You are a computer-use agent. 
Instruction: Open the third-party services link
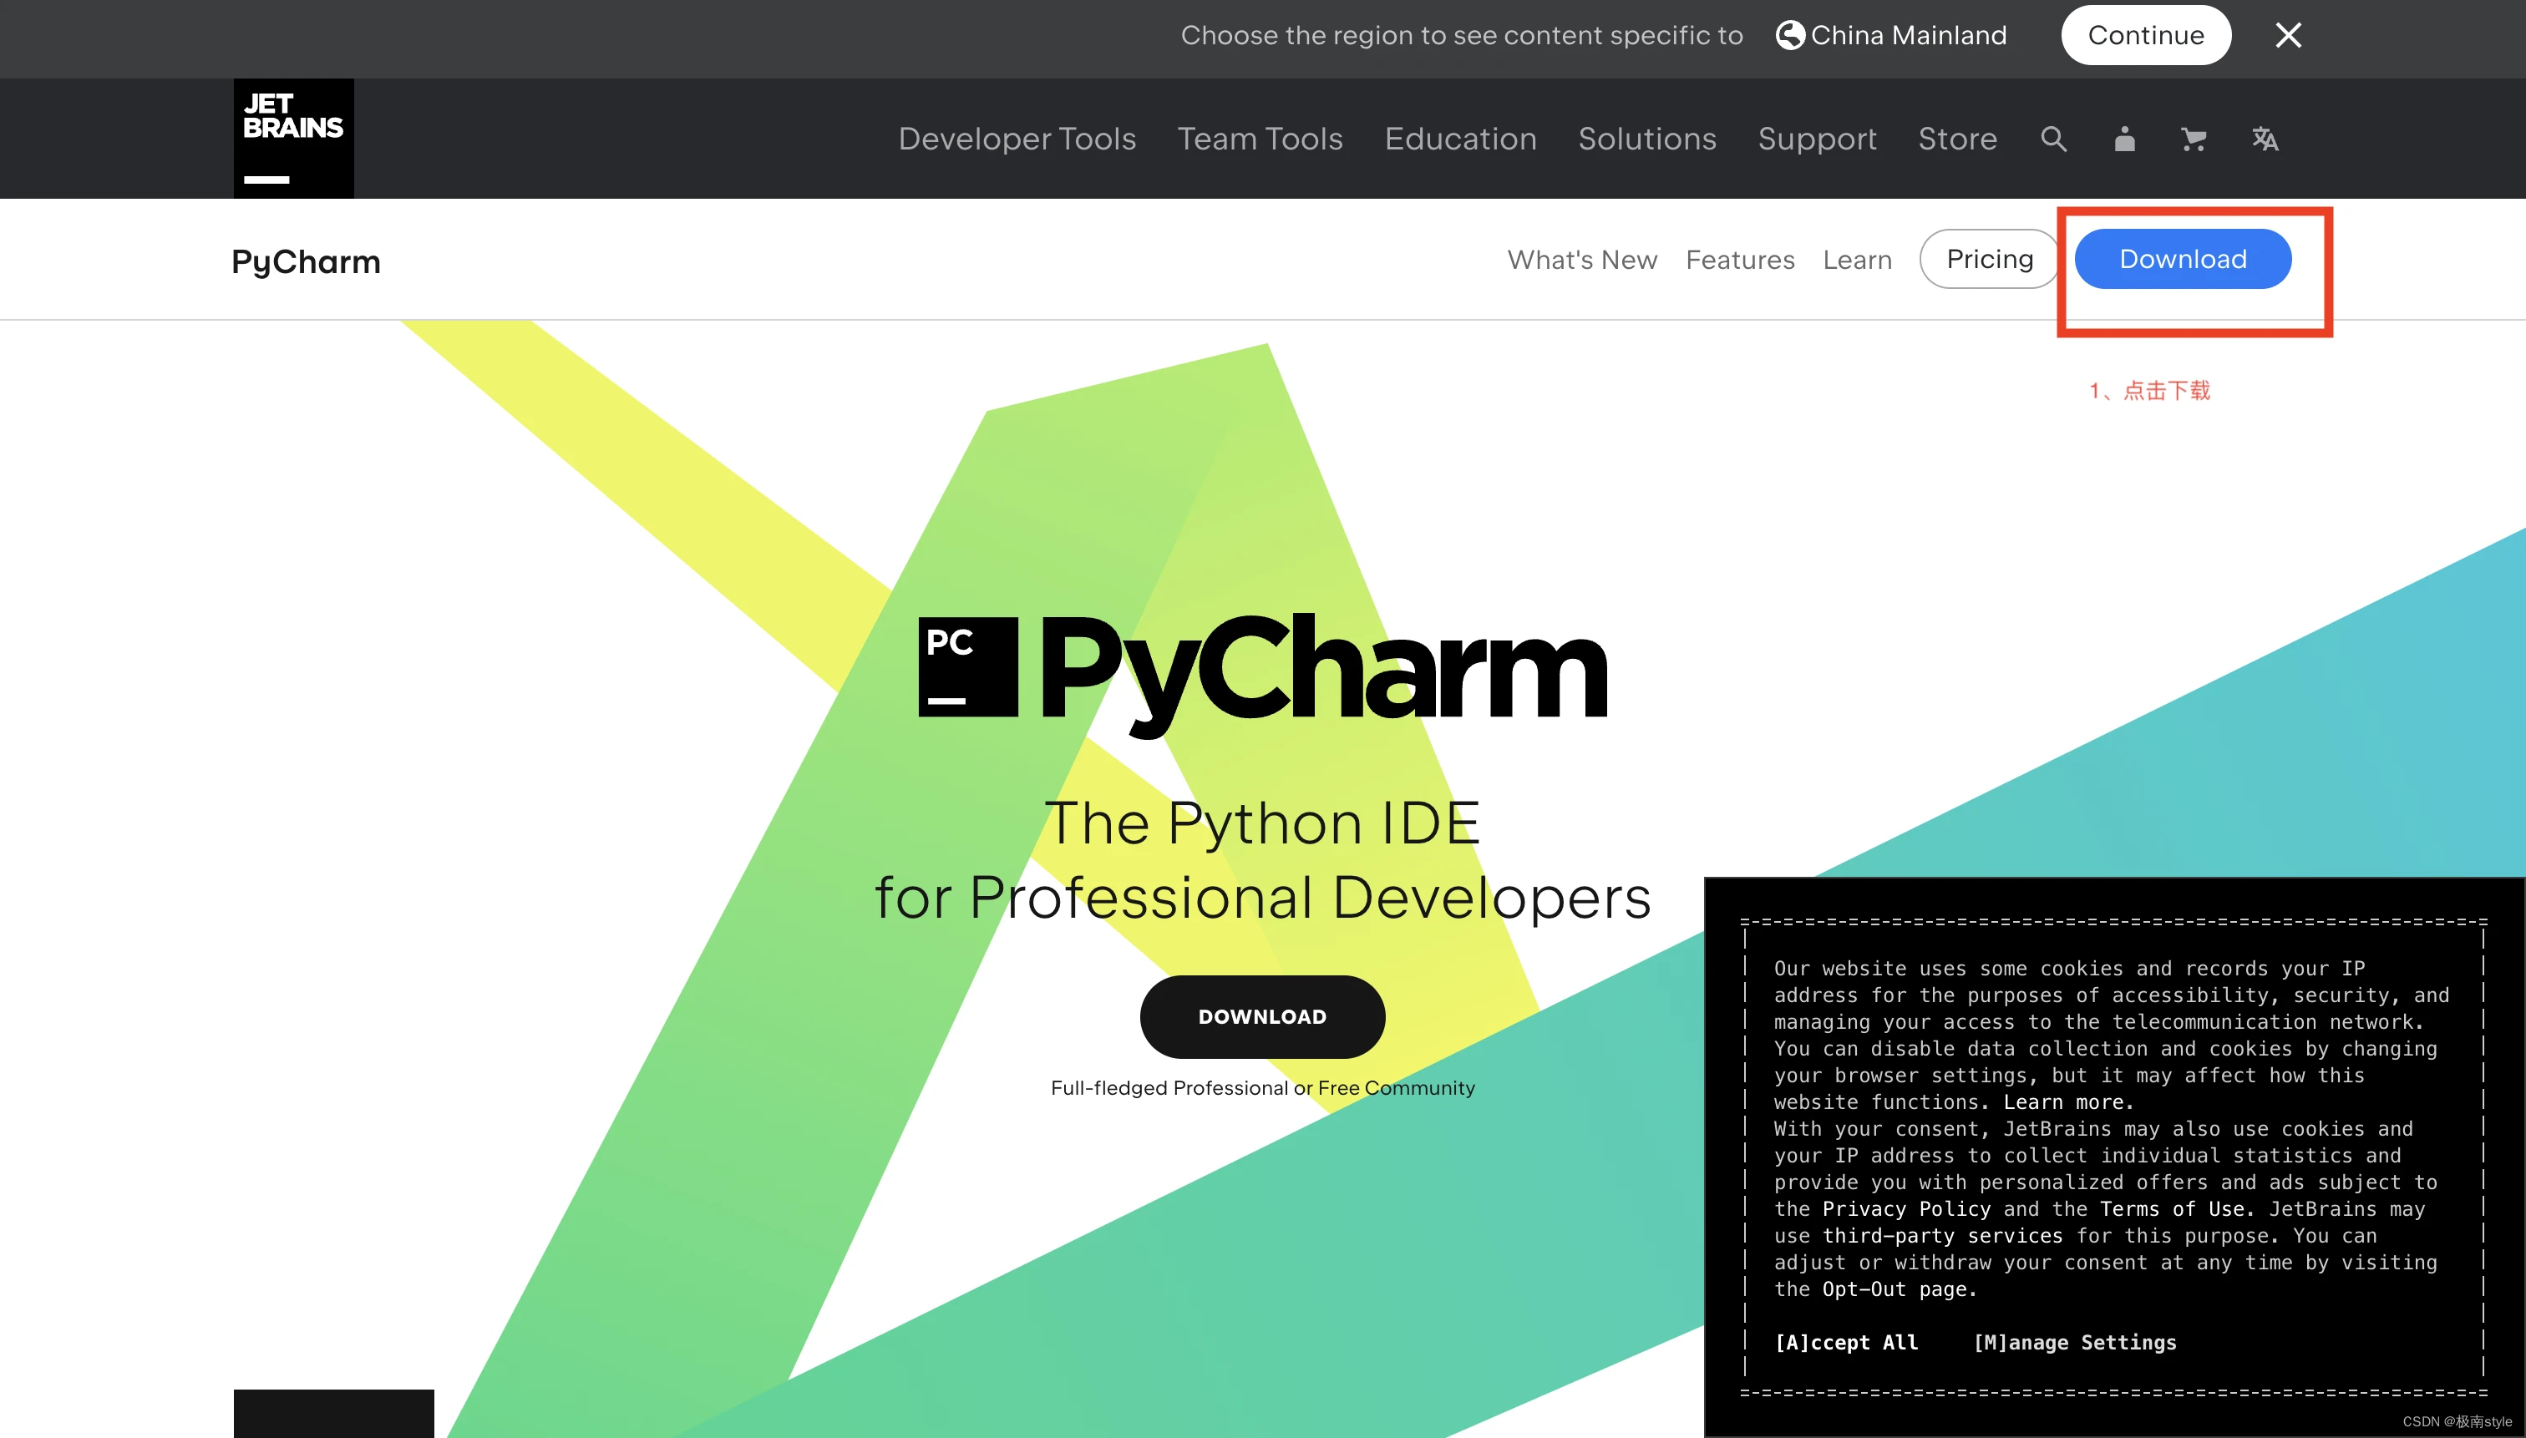pos(1942,1236)
